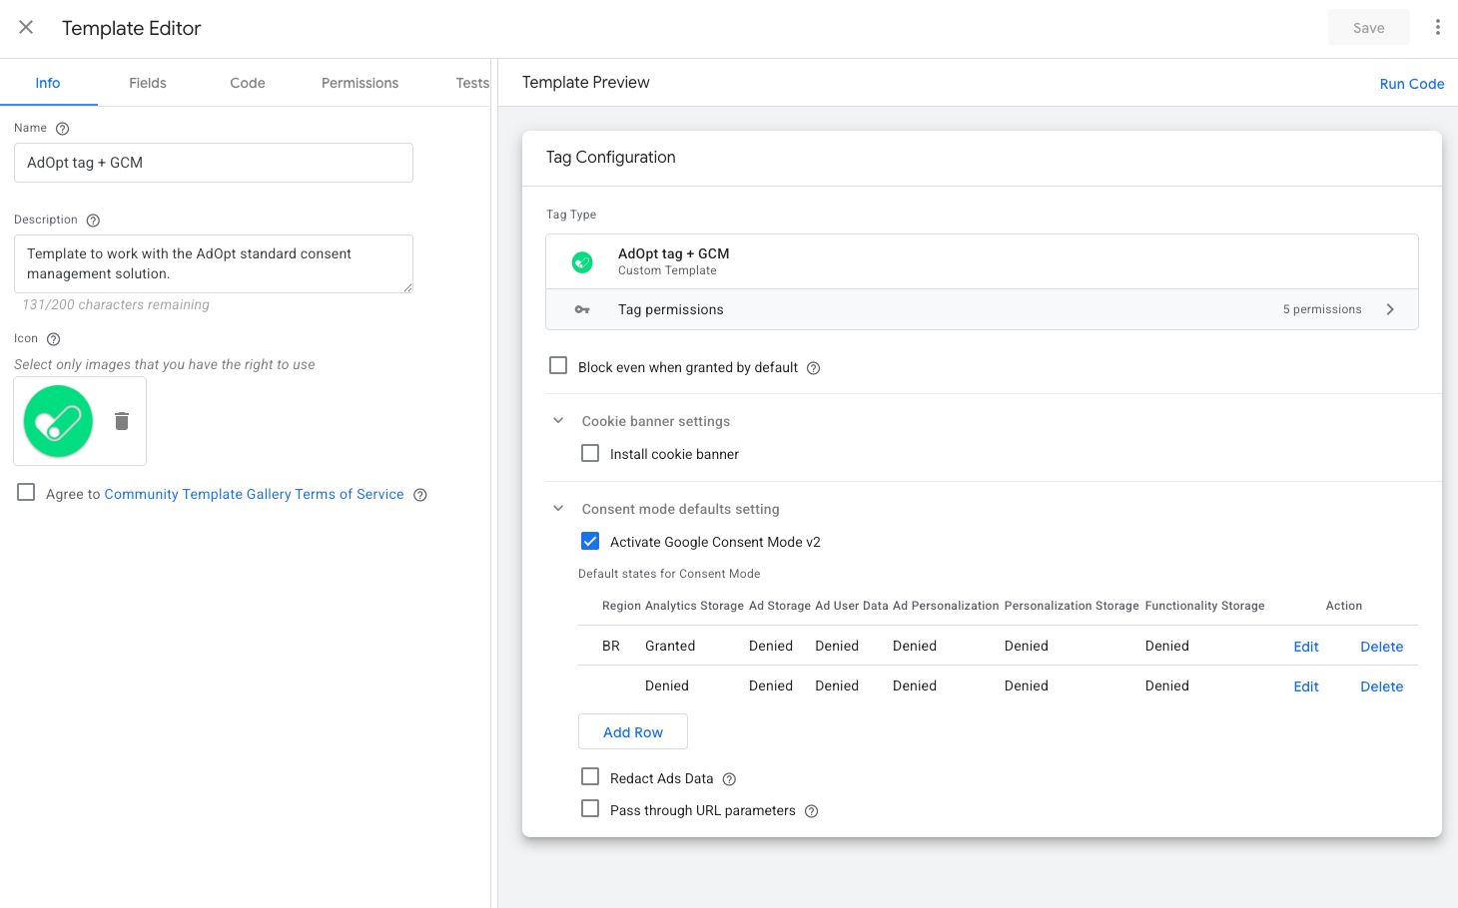Check Install cookie banner option
The image size is (1458, 908).
(x=590, y=452)
